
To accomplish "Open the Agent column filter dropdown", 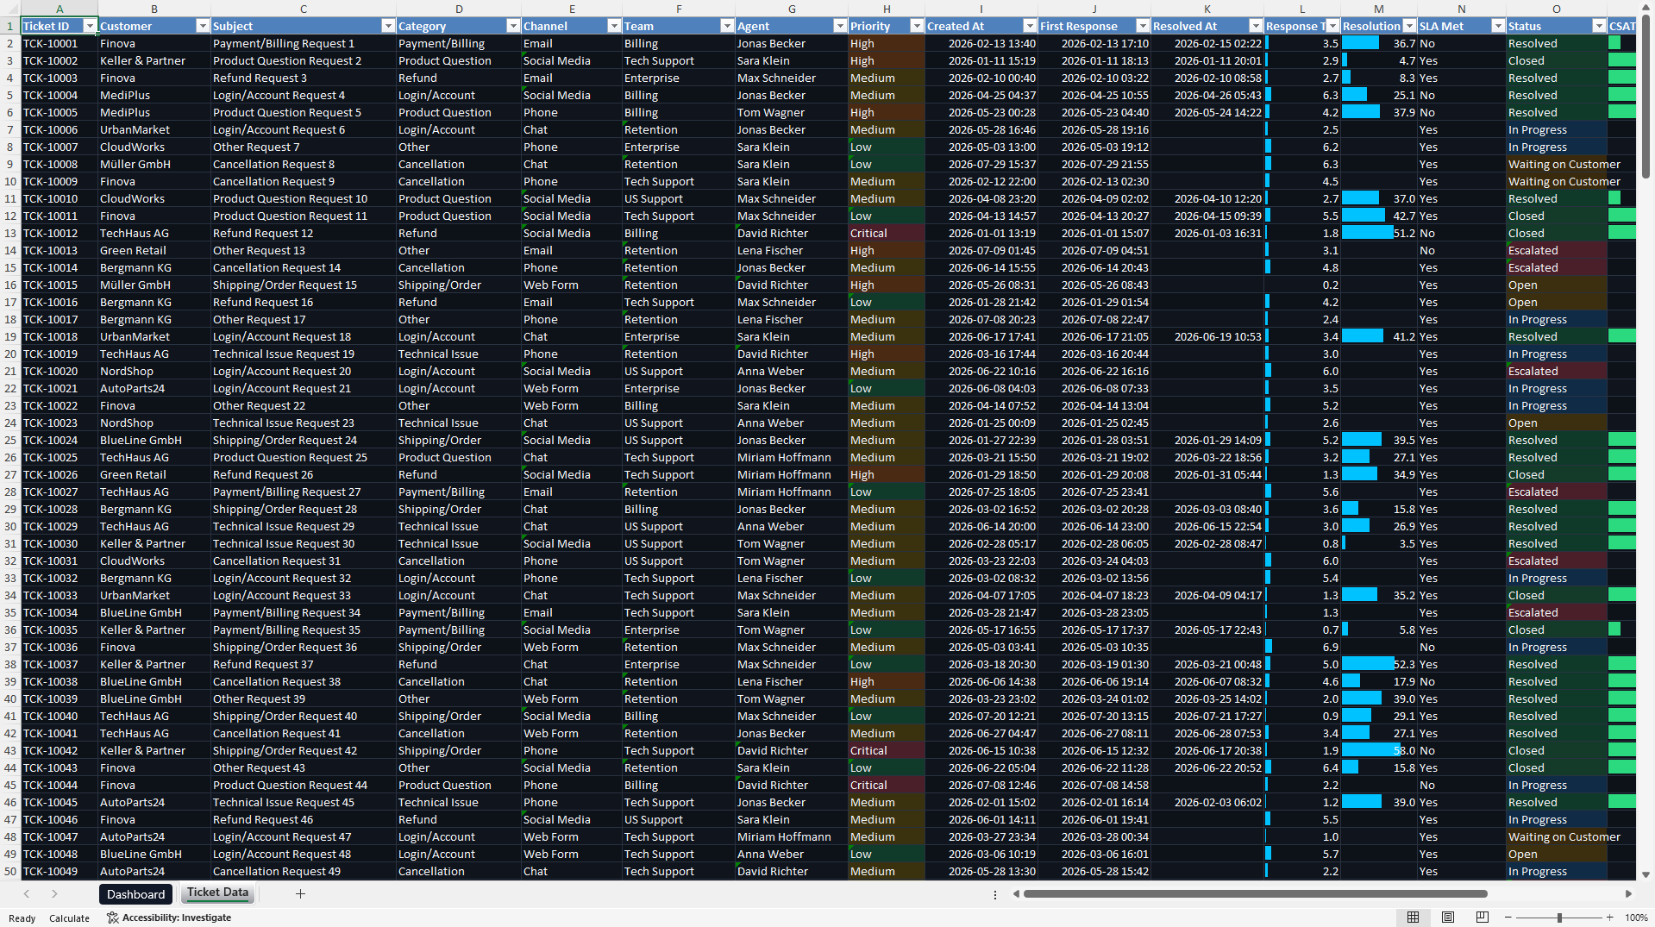I will coord(840,26).
